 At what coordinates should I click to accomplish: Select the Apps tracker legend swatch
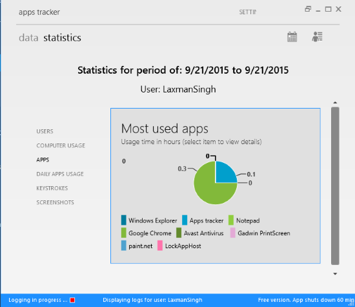pos(185,220)
